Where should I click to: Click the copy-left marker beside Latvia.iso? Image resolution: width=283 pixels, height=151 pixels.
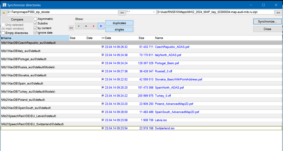point(103,120)
